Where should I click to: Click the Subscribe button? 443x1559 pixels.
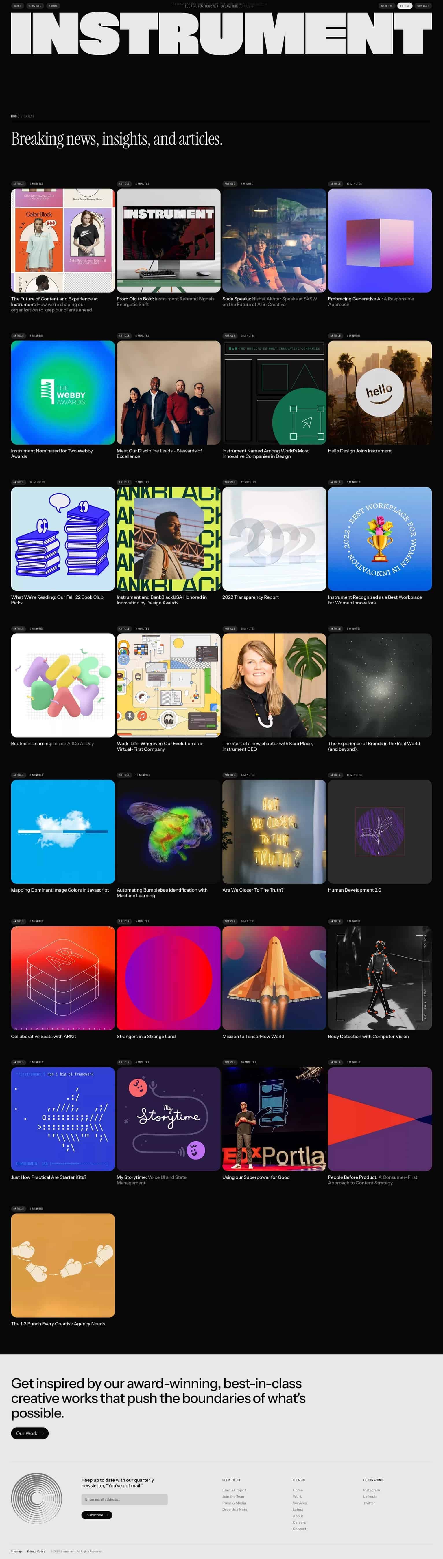pyautogui.click(x=97, y=1515)
